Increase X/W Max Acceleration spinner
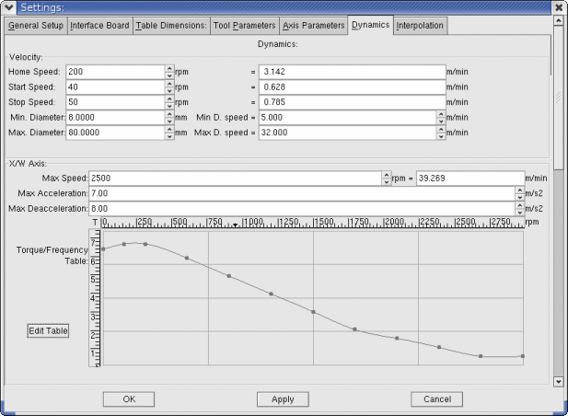 (520, 190)
